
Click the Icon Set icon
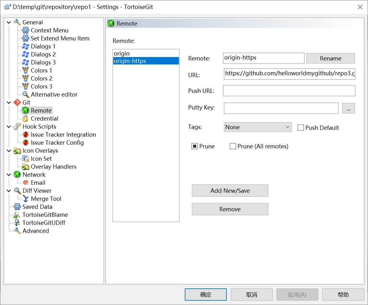[x=25, y=159]
